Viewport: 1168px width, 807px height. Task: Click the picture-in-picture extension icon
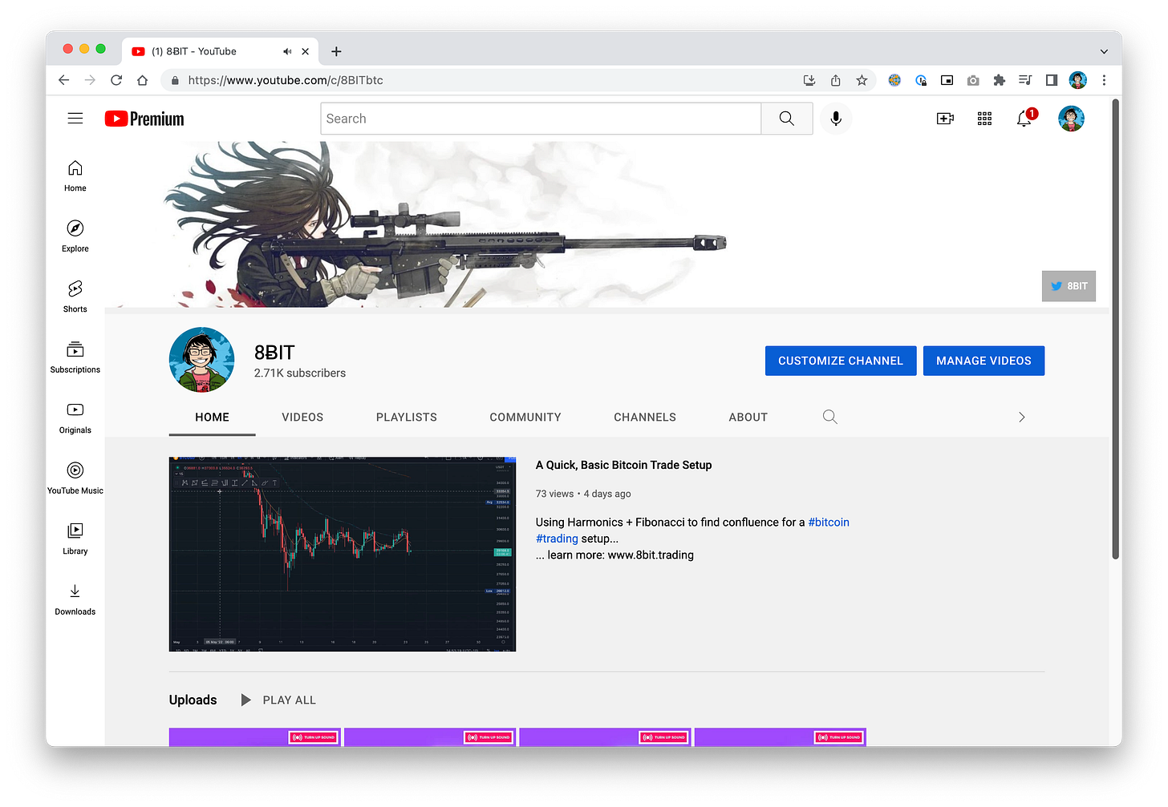tap(947, 80)
